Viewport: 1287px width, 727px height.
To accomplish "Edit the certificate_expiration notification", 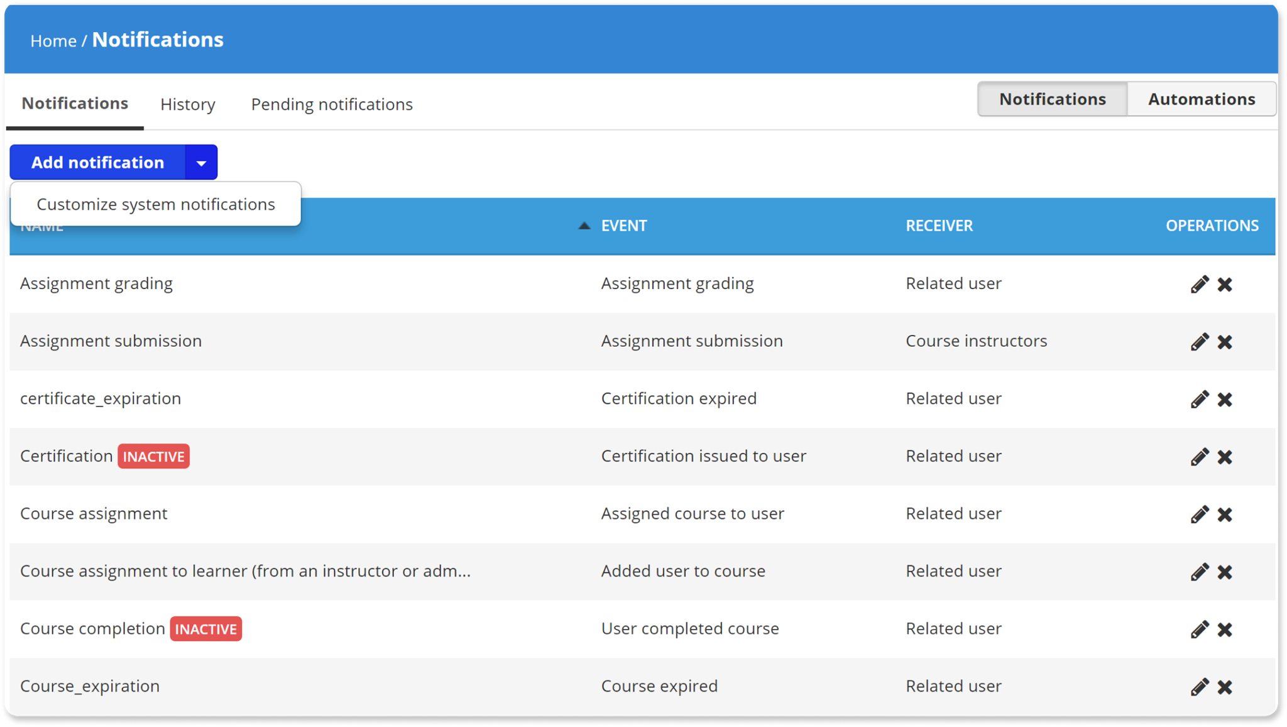I will tap(1199, 398).
